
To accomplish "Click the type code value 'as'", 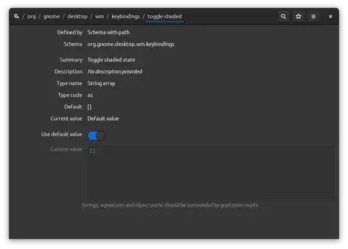I will 90,95.
